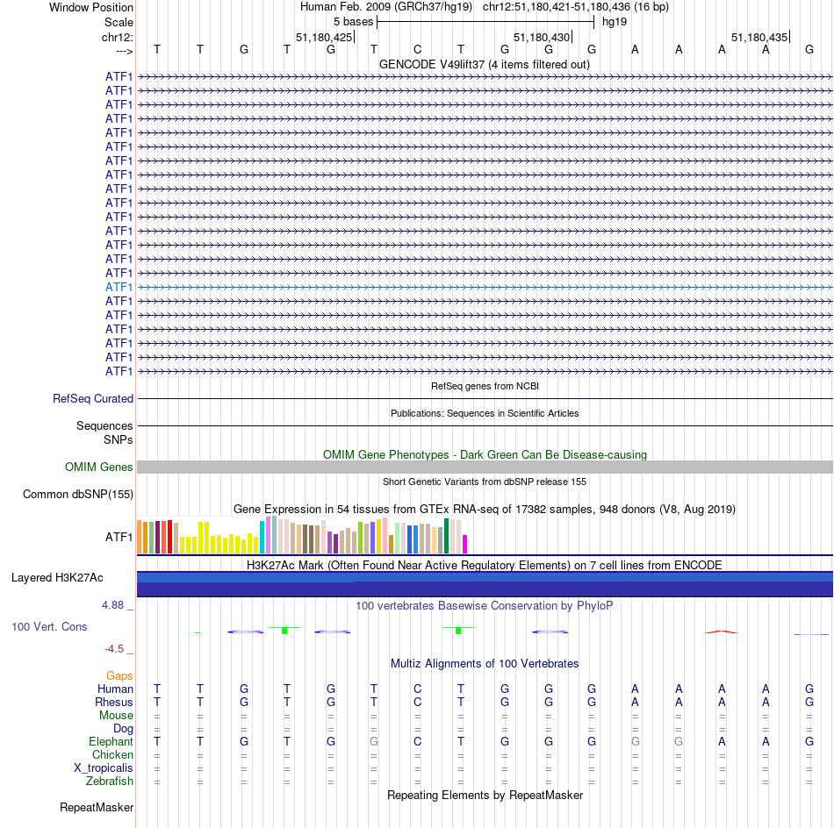Click the Human alignment row label
Viewport: 834px width, 828px height.
(115, 689)
